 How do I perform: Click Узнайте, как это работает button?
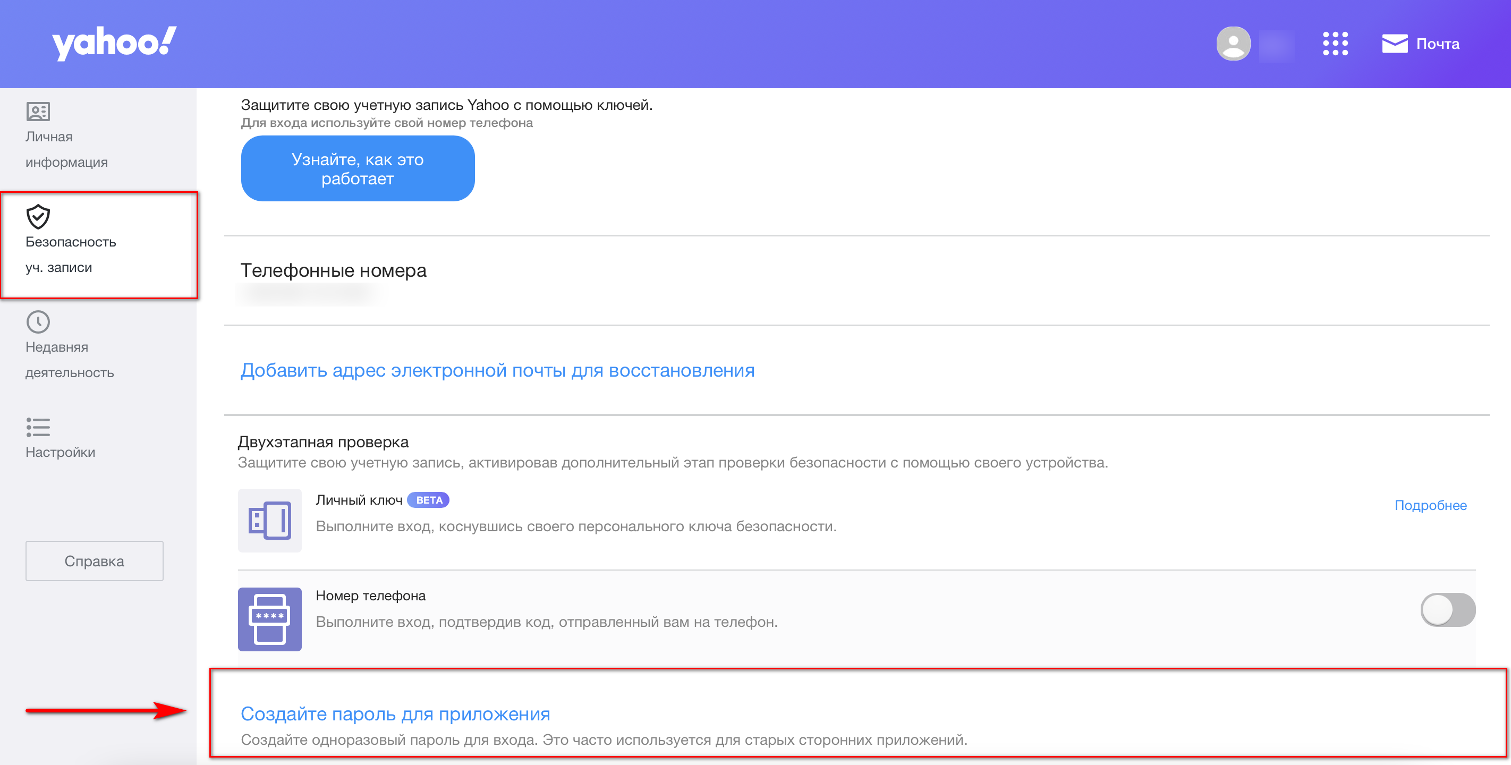tap(358, 168)
